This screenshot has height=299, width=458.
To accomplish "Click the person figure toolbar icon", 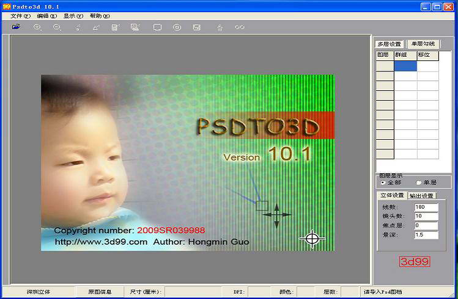I will [x=220, y=27].
